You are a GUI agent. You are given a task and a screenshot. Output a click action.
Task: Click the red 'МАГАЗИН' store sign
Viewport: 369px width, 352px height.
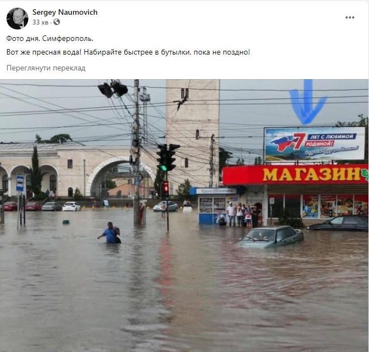(x=295, y=175)
